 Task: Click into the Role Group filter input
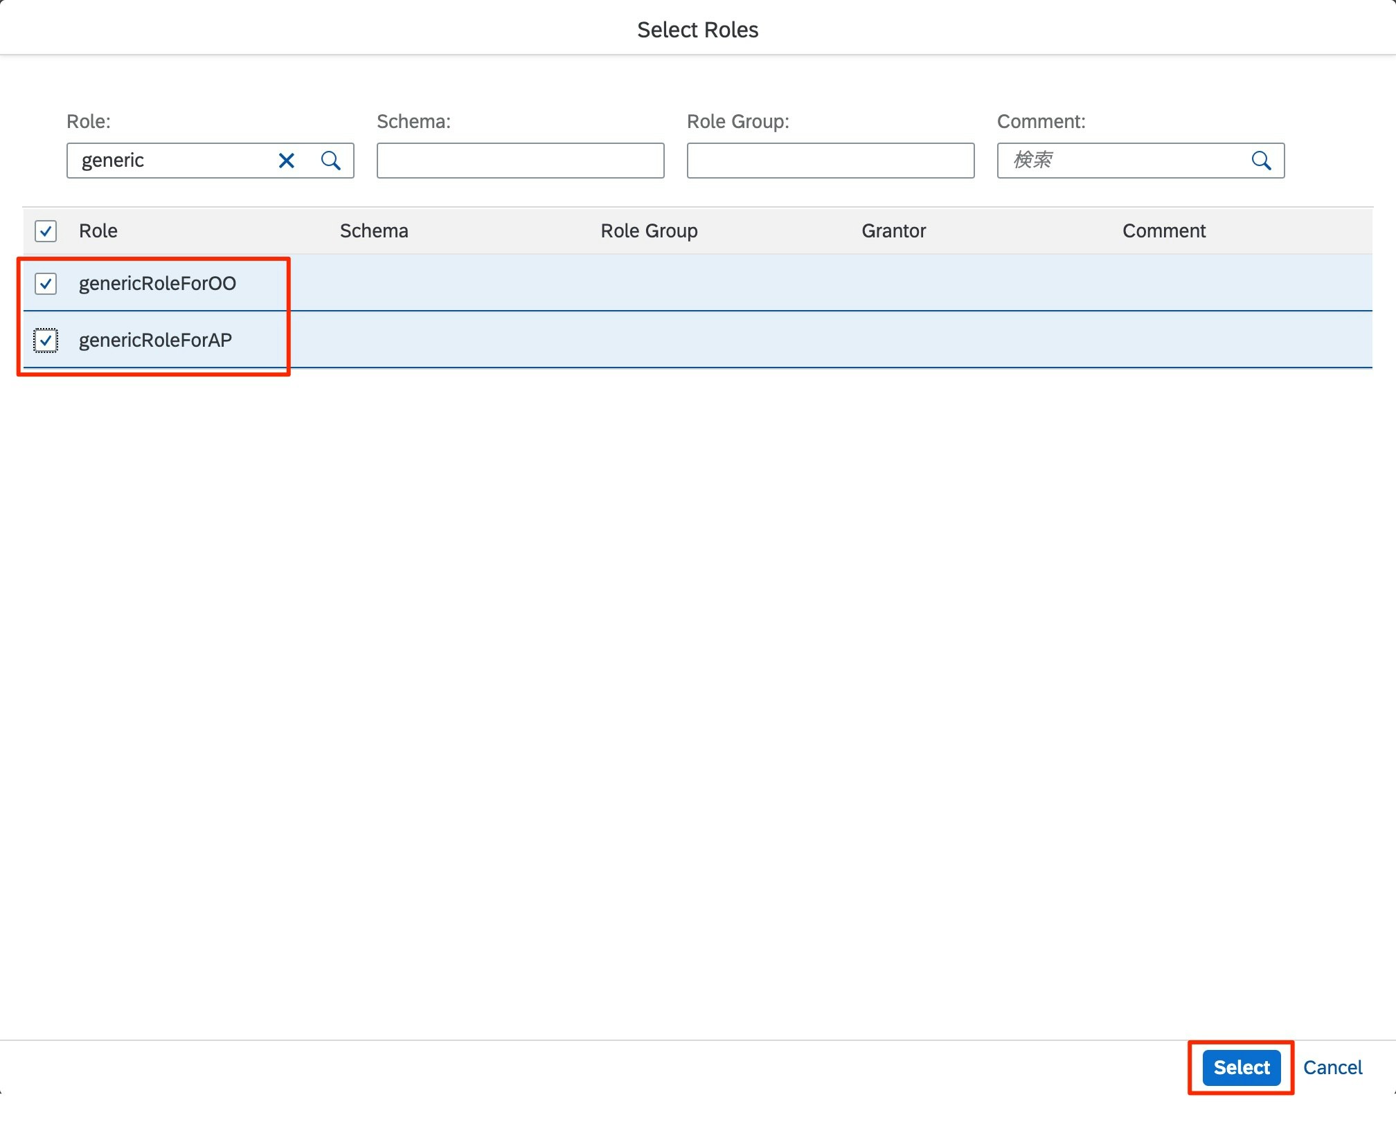click(830, 161)
